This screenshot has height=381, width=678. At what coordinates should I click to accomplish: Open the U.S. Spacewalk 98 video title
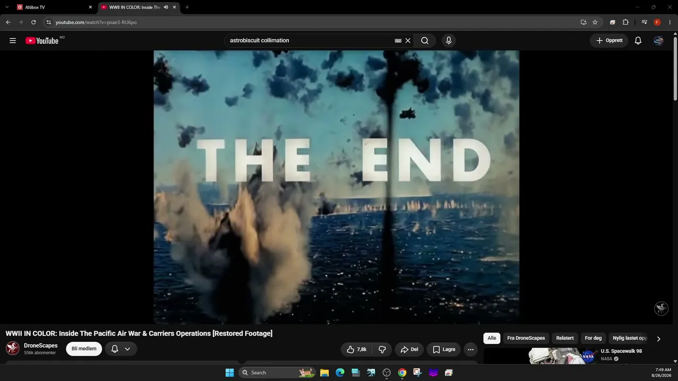pyautogui.click(x=621, y=351)
